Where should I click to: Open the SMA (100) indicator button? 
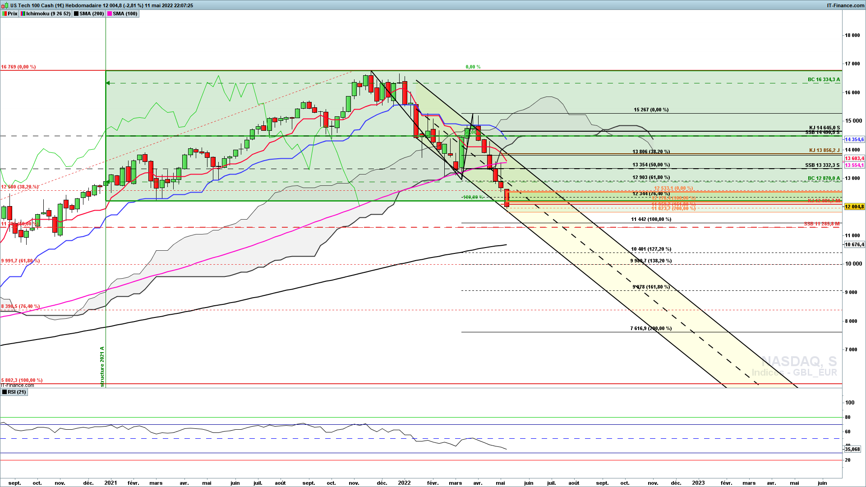[122, 14]
